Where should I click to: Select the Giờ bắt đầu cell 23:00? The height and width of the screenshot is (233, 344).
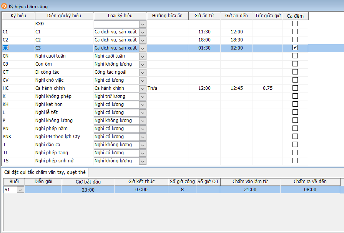pos(88,190)
